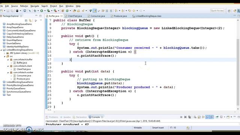Maximize the Package Explorer panel
The width and height of the screenshot is (240, 135).
point(40,16)
